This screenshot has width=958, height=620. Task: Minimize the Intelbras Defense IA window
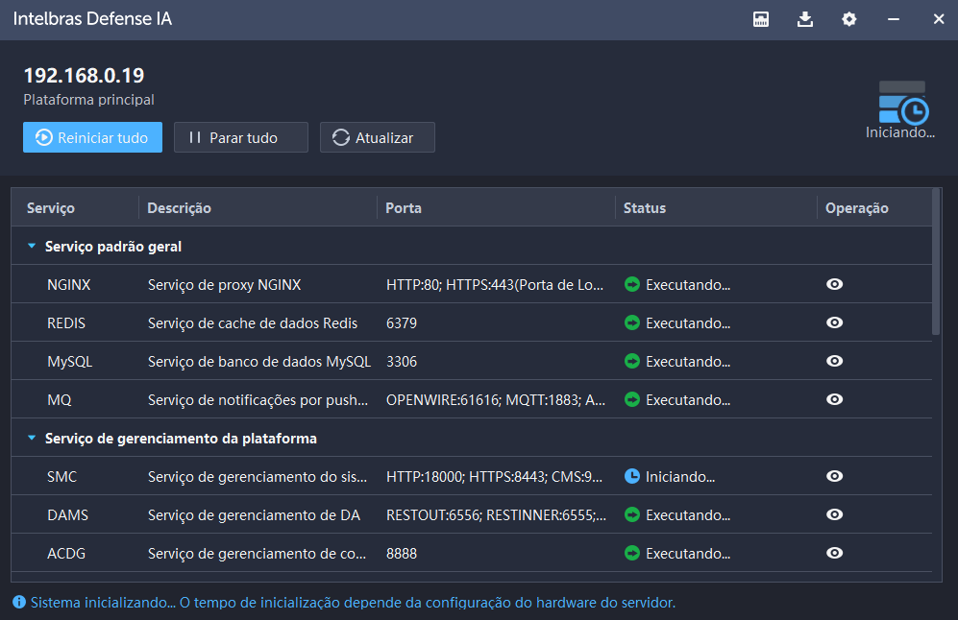(x=894, y=19)
